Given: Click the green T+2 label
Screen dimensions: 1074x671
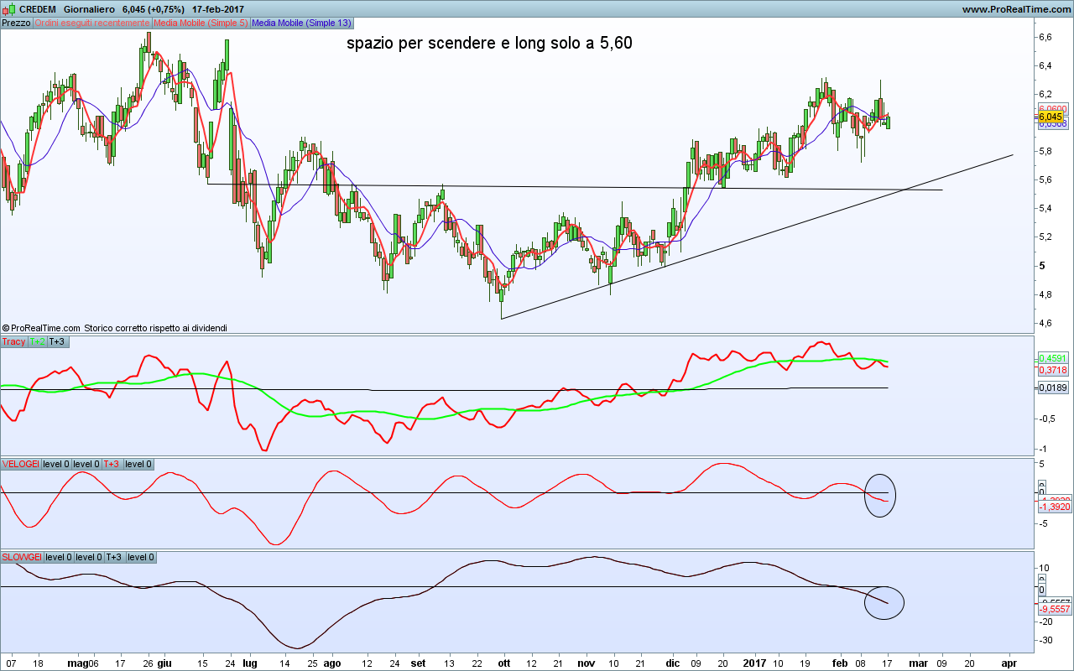Looking at the screenshot, I should [38, 341].
